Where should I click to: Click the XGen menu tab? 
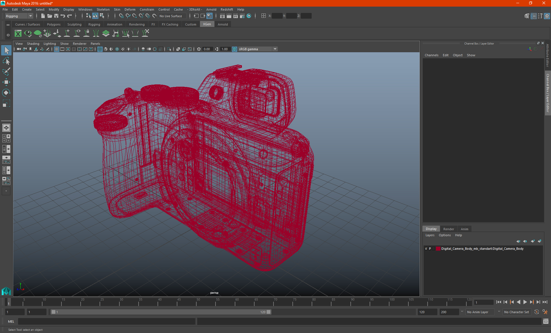click(x=207, y=24)
